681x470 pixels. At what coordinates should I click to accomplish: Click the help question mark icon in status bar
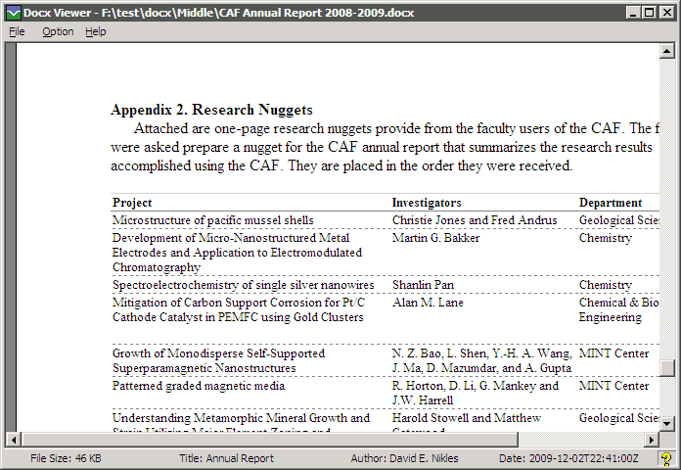[665, 458]
